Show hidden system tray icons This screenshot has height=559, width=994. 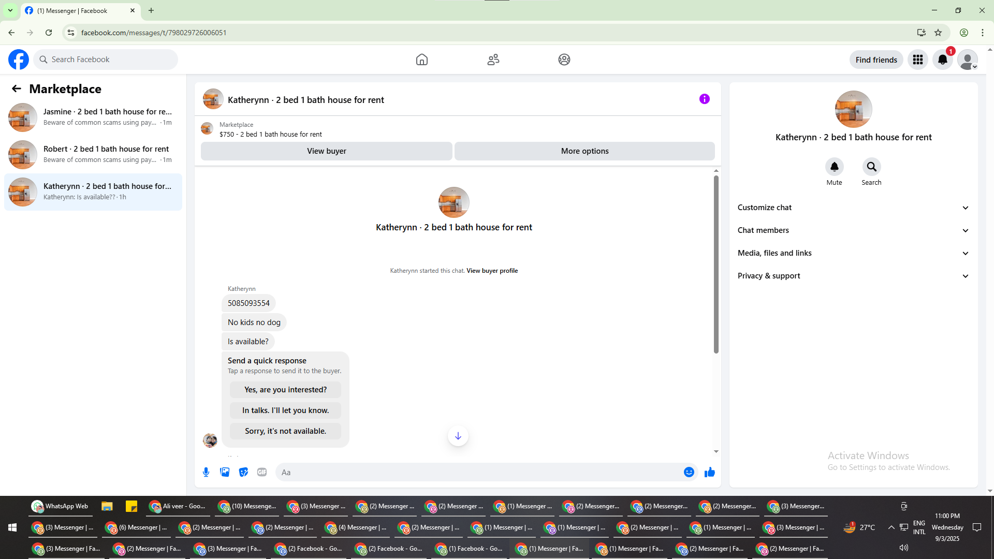tap(891, 527)
